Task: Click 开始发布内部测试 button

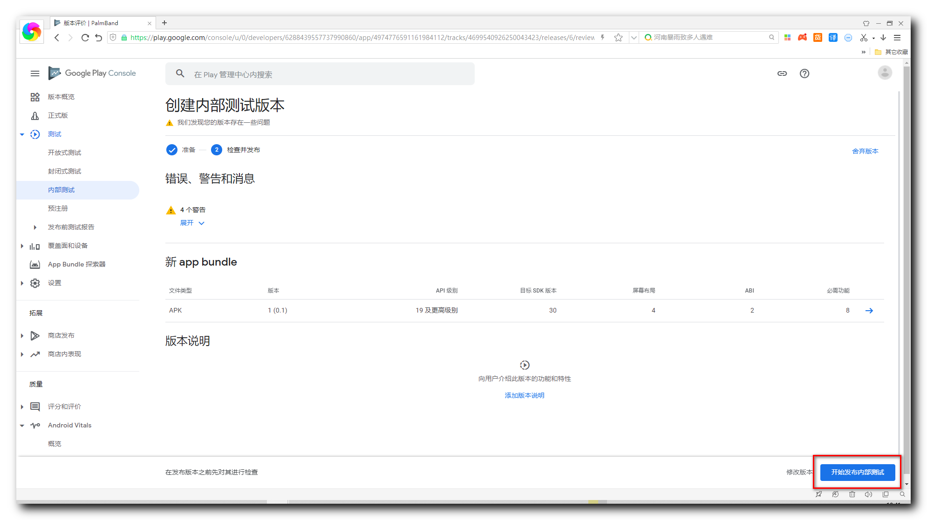Action: click(x=858, y=472)
